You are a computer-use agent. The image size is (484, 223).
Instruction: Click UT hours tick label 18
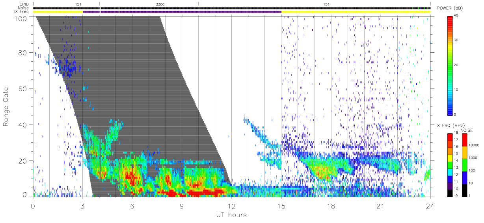coord(331,206)
